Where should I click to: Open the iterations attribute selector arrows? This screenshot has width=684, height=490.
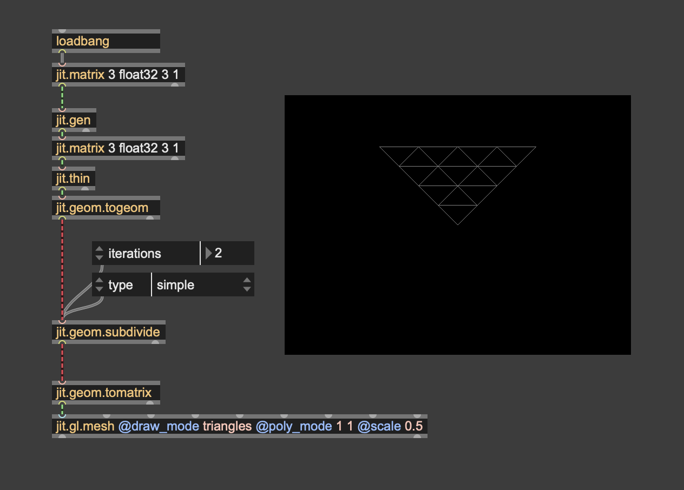99,253
